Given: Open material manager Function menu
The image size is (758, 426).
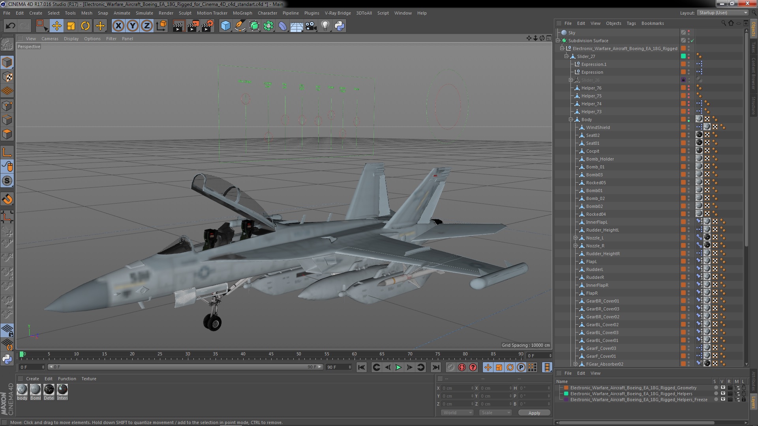Looking at the screenshot, I should click(x=67, y=379).
